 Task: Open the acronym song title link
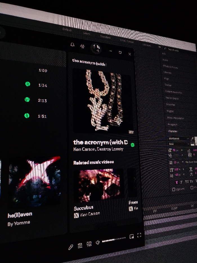100,142
